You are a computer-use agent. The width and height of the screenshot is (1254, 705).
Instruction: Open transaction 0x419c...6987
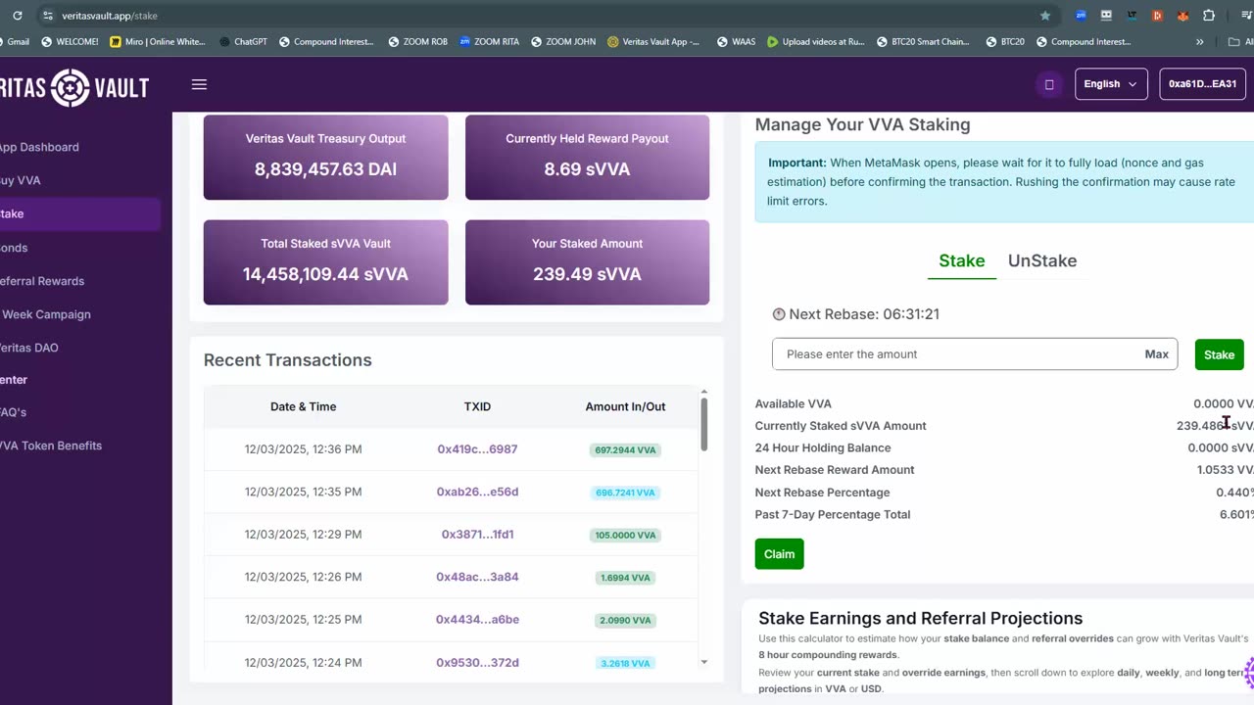[x=477, y=449]
